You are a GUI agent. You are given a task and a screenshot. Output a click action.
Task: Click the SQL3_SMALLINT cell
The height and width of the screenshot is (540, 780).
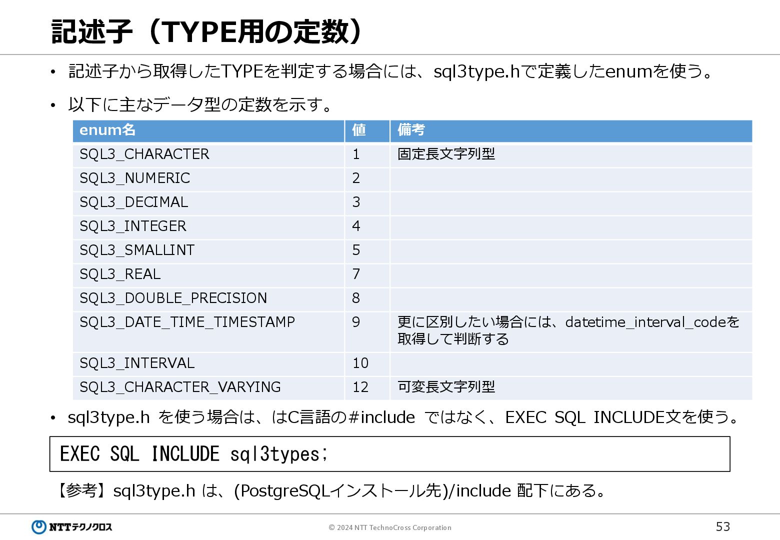click(x=208, y=251)
